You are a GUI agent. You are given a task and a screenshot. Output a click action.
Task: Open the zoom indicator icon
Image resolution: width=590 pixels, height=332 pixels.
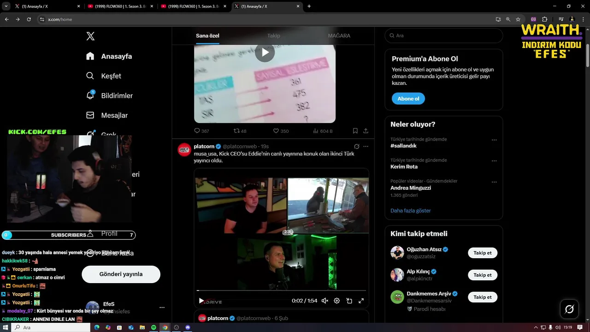point(508,19)
